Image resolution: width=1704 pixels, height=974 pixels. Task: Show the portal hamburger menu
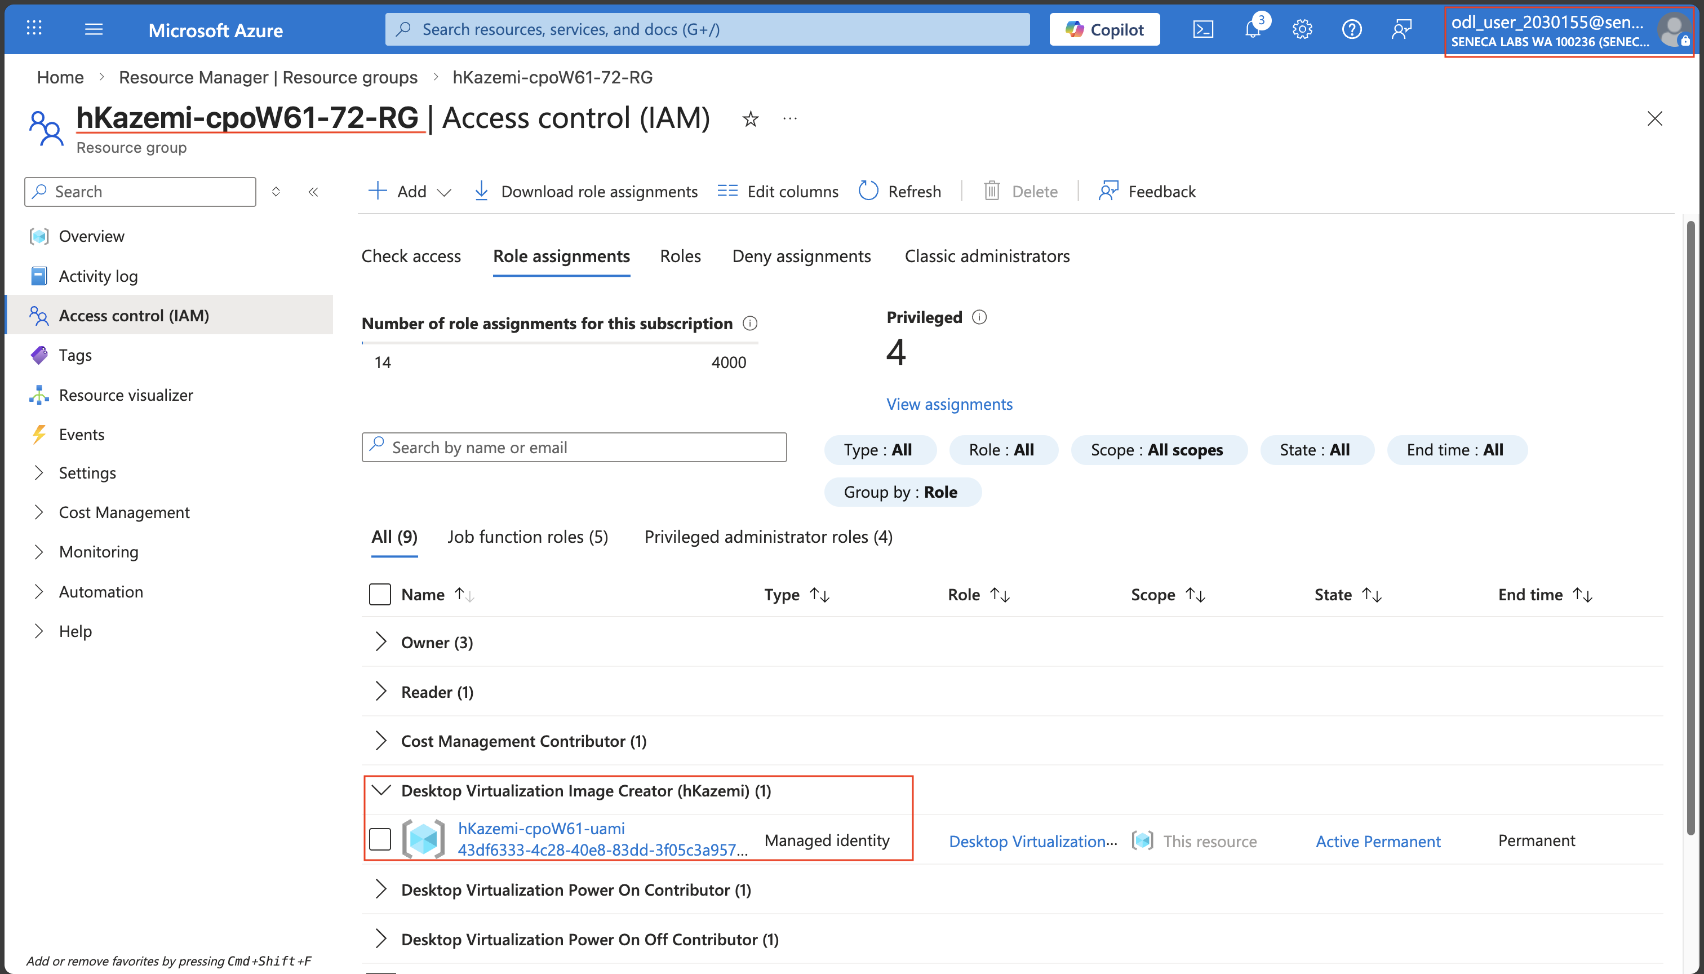[94, 29]
